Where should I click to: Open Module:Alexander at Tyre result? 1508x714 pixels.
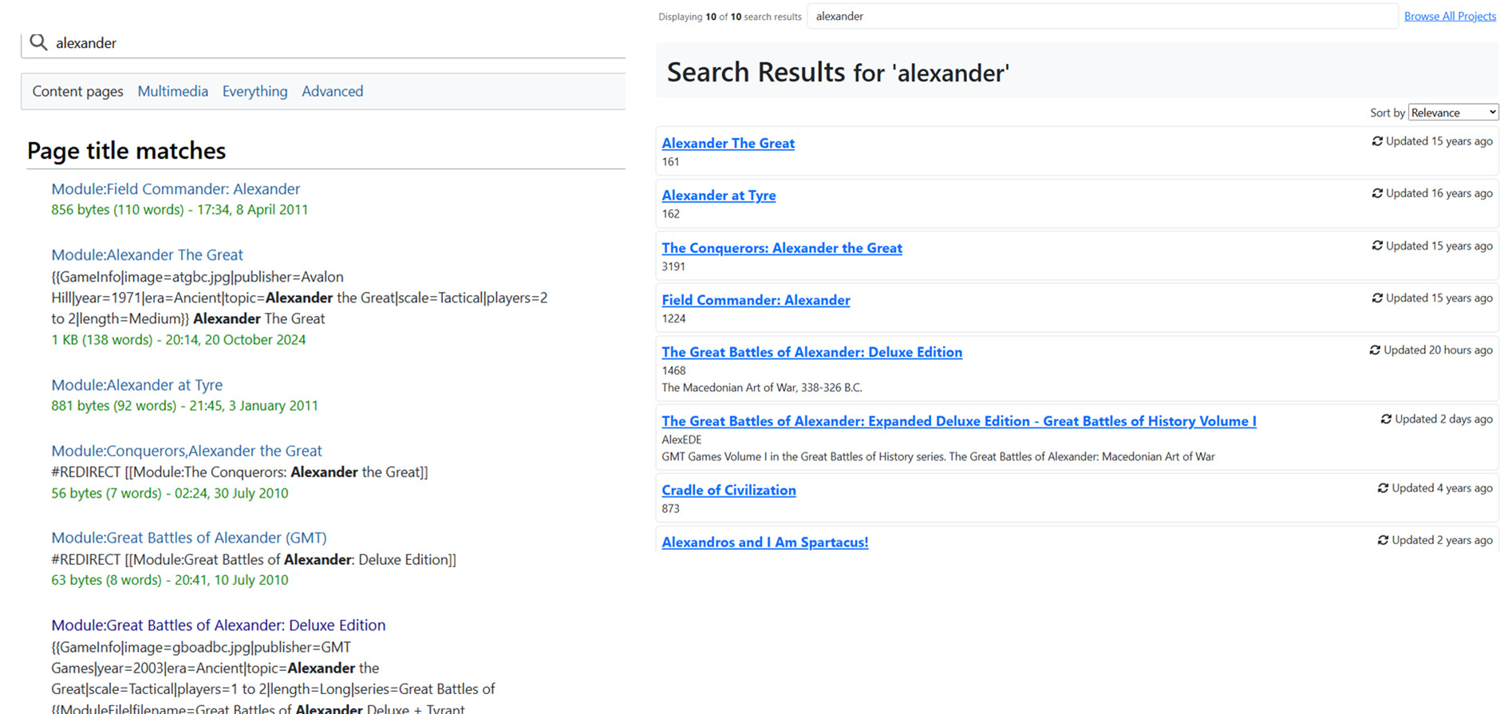[x=136, y=385]
